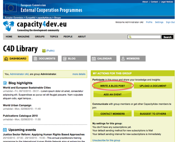The width and height of the screenshot is (178, 142).
Task: Switch to the Blog tab
Action: [x=74, y=59]
